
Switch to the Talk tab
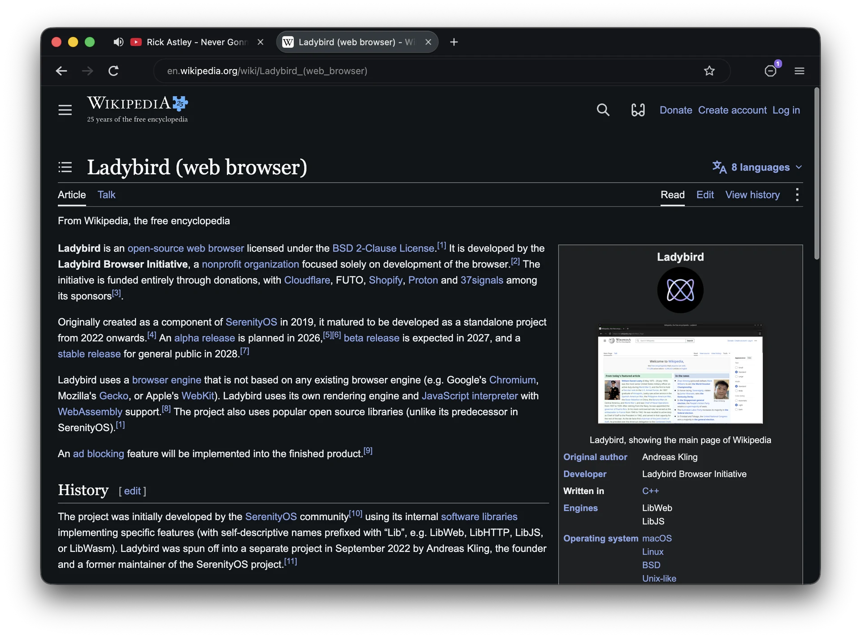(x=106, y=195)
